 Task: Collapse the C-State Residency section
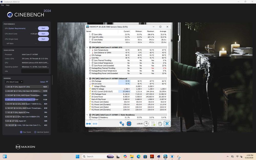(x=87, y=115)
